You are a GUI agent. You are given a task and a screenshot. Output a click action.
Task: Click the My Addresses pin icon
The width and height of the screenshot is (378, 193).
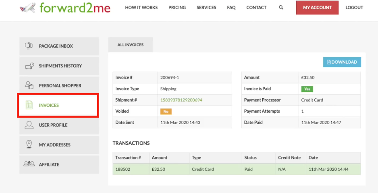[29, 145]
